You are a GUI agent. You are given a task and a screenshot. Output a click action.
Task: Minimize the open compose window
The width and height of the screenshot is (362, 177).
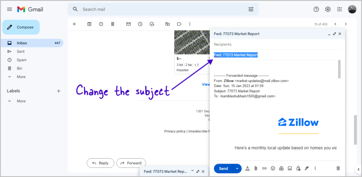pos(329,34)
